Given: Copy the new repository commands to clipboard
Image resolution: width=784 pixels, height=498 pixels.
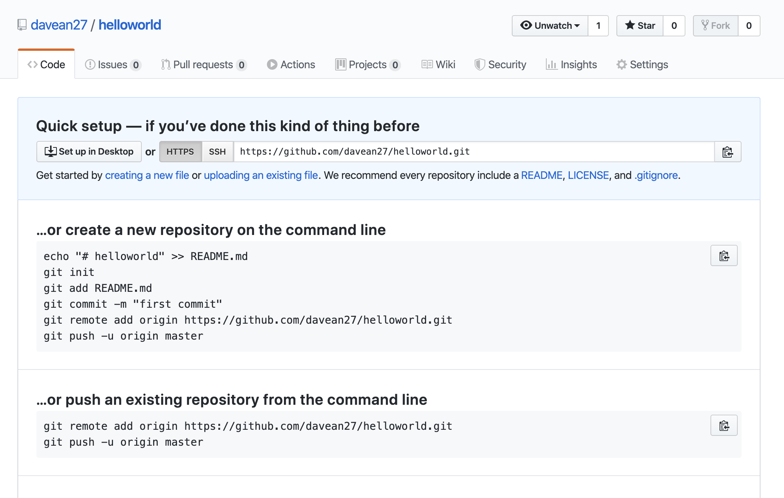Looking at the screenshot, I should click(724, 256).
